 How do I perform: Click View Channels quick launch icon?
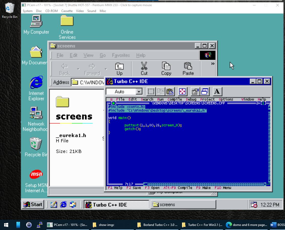[x=73, y=204]
